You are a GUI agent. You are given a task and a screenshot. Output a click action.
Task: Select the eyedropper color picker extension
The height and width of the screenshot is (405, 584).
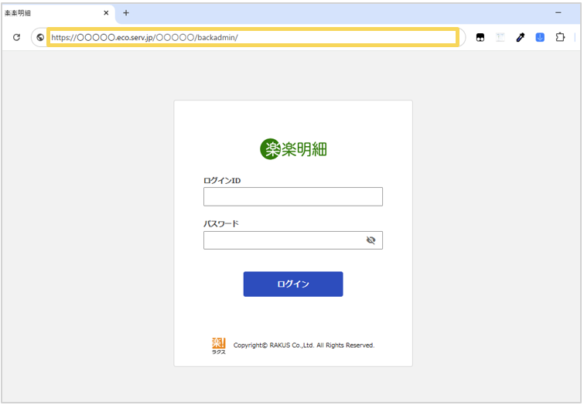point(521,37)
